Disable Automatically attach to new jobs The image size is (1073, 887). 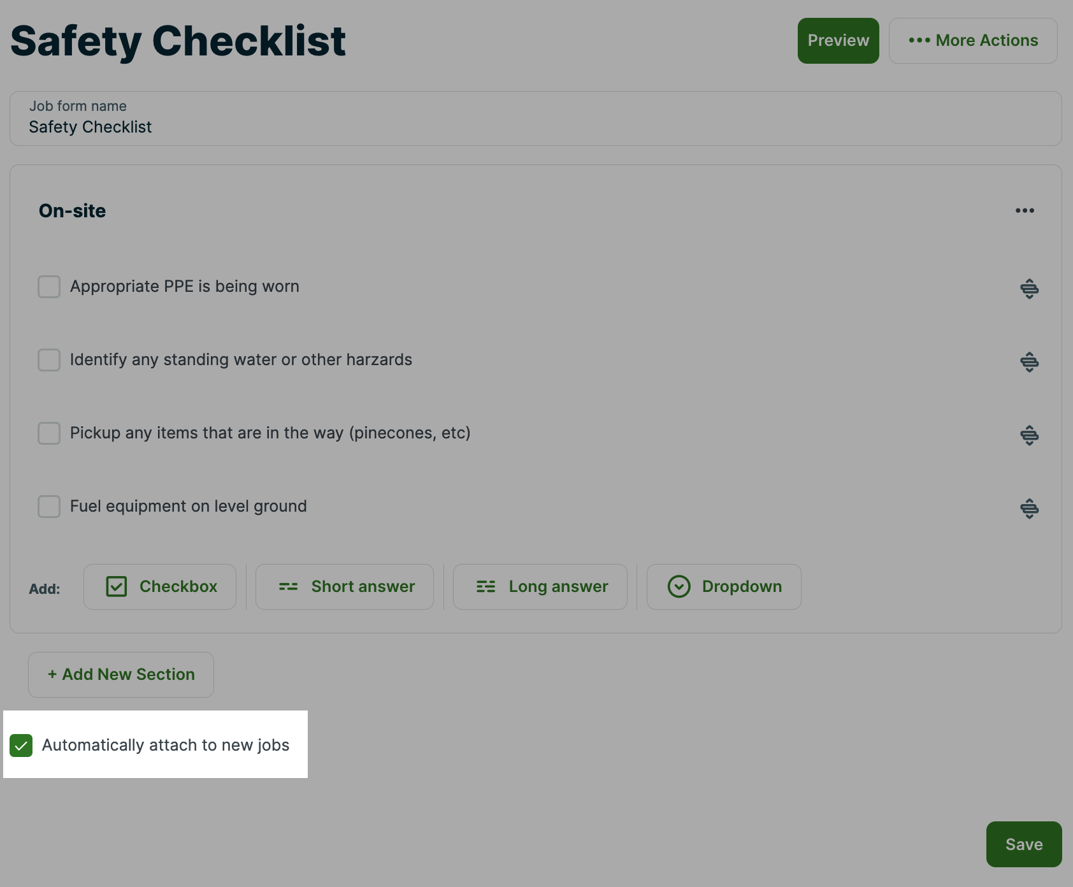[21, 746]
